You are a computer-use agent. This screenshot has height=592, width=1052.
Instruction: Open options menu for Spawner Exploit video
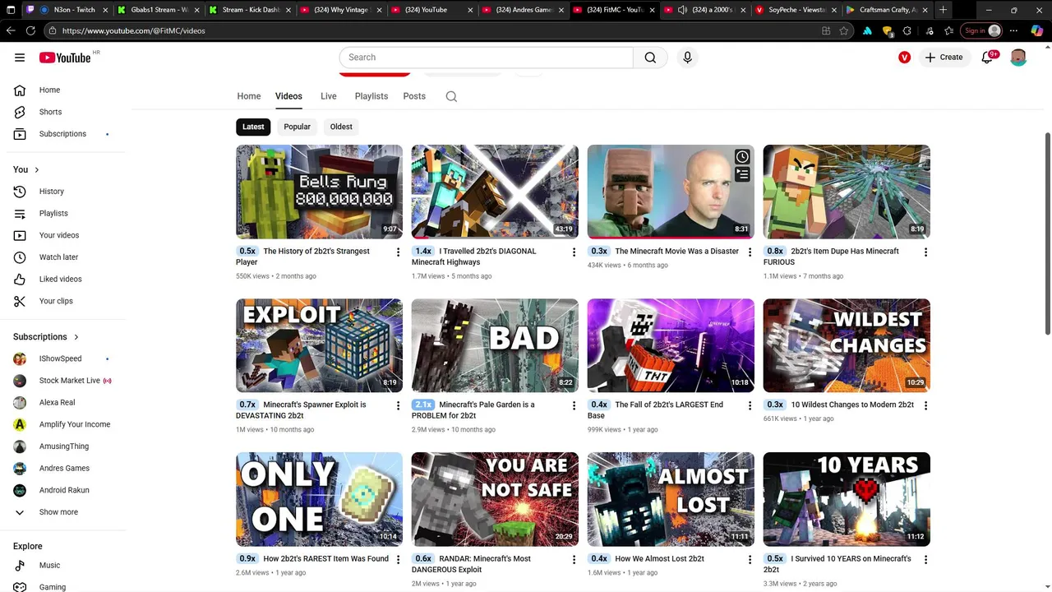398,405
